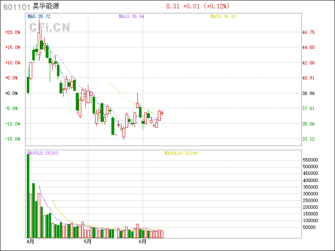This screenshot has height=251, width=335.
Task: Click the +20.0% left axis label
Action: pos(13,32)
